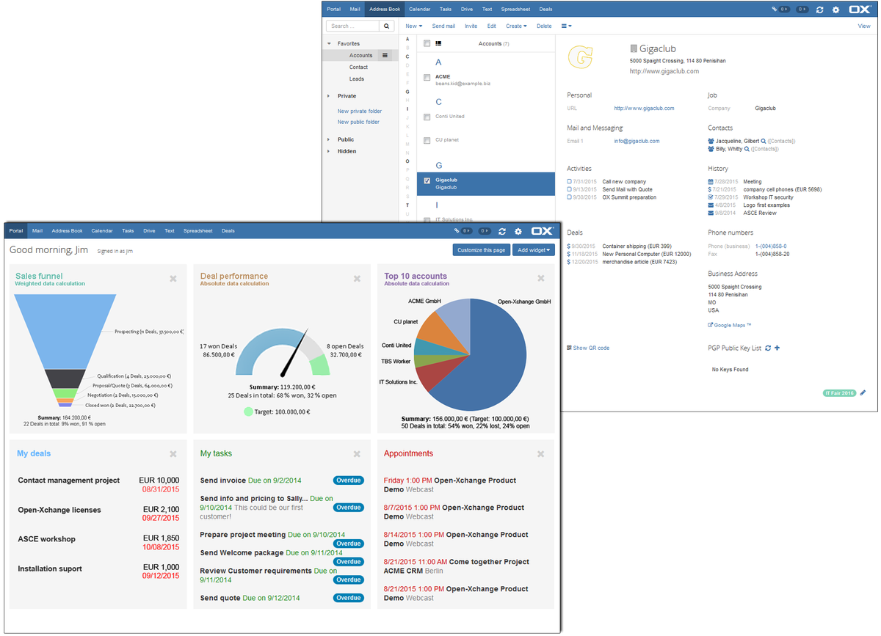
Task: Check off Send Mail with Quote activity
Action: (569, 189)
